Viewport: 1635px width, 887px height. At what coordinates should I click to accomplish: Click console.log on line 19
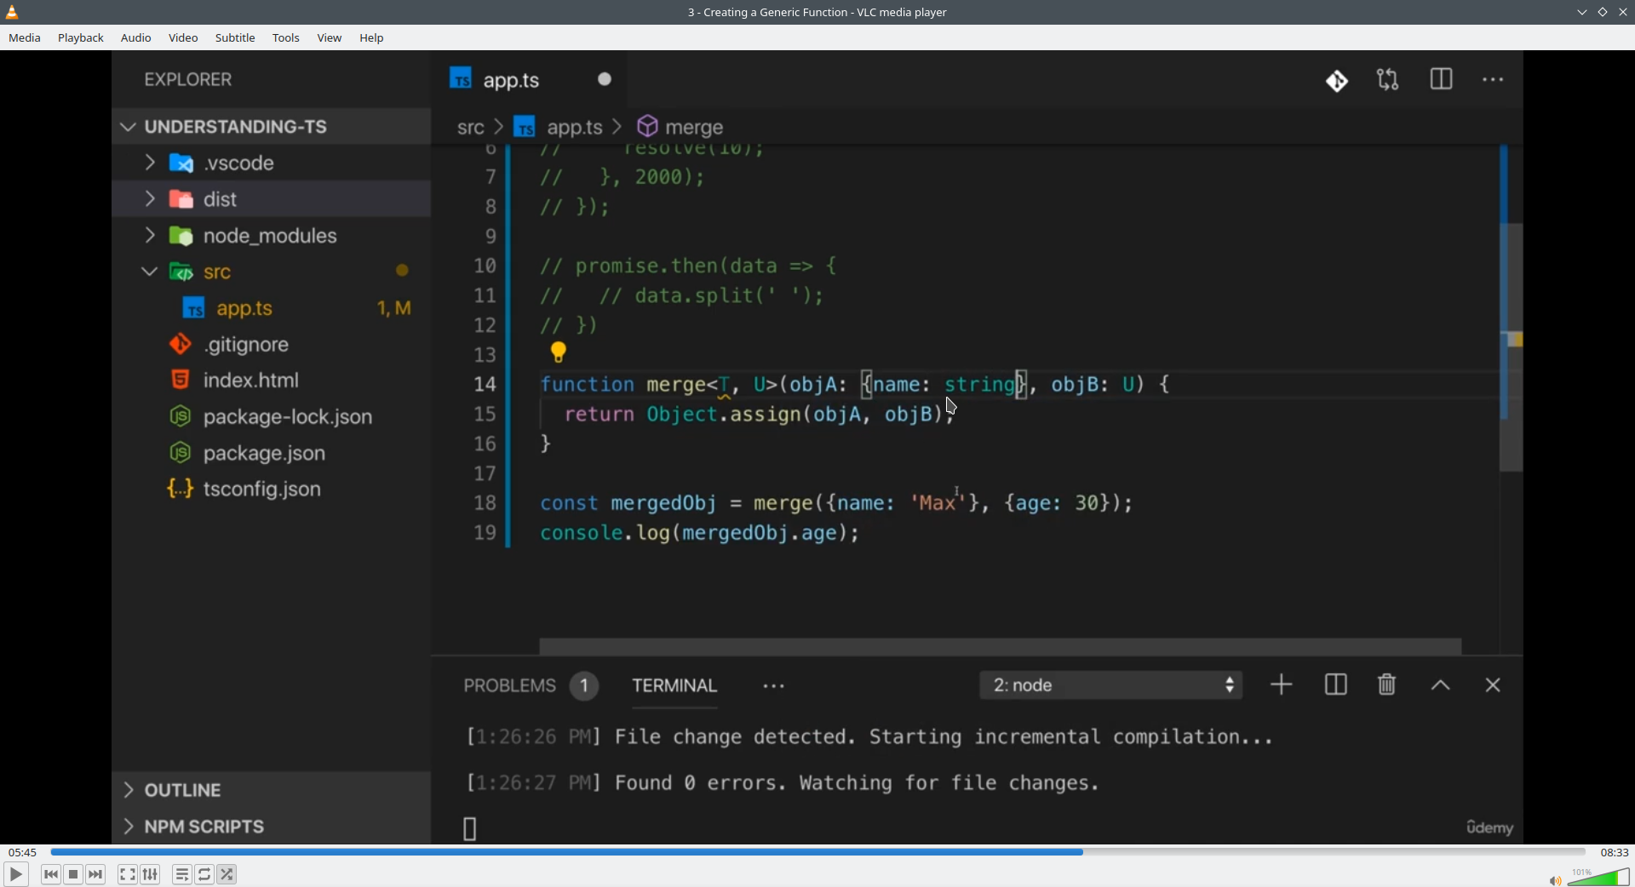[605, 534]
